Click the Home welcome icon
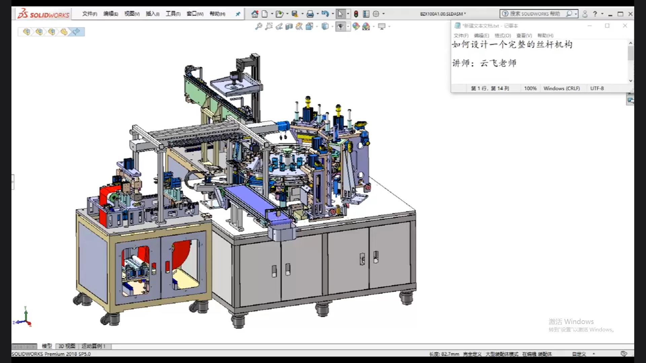 [x=255, y=14]
